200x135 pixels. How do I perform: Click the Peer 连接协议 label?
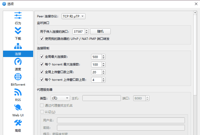pyautogui.click(x=48, y=16)
